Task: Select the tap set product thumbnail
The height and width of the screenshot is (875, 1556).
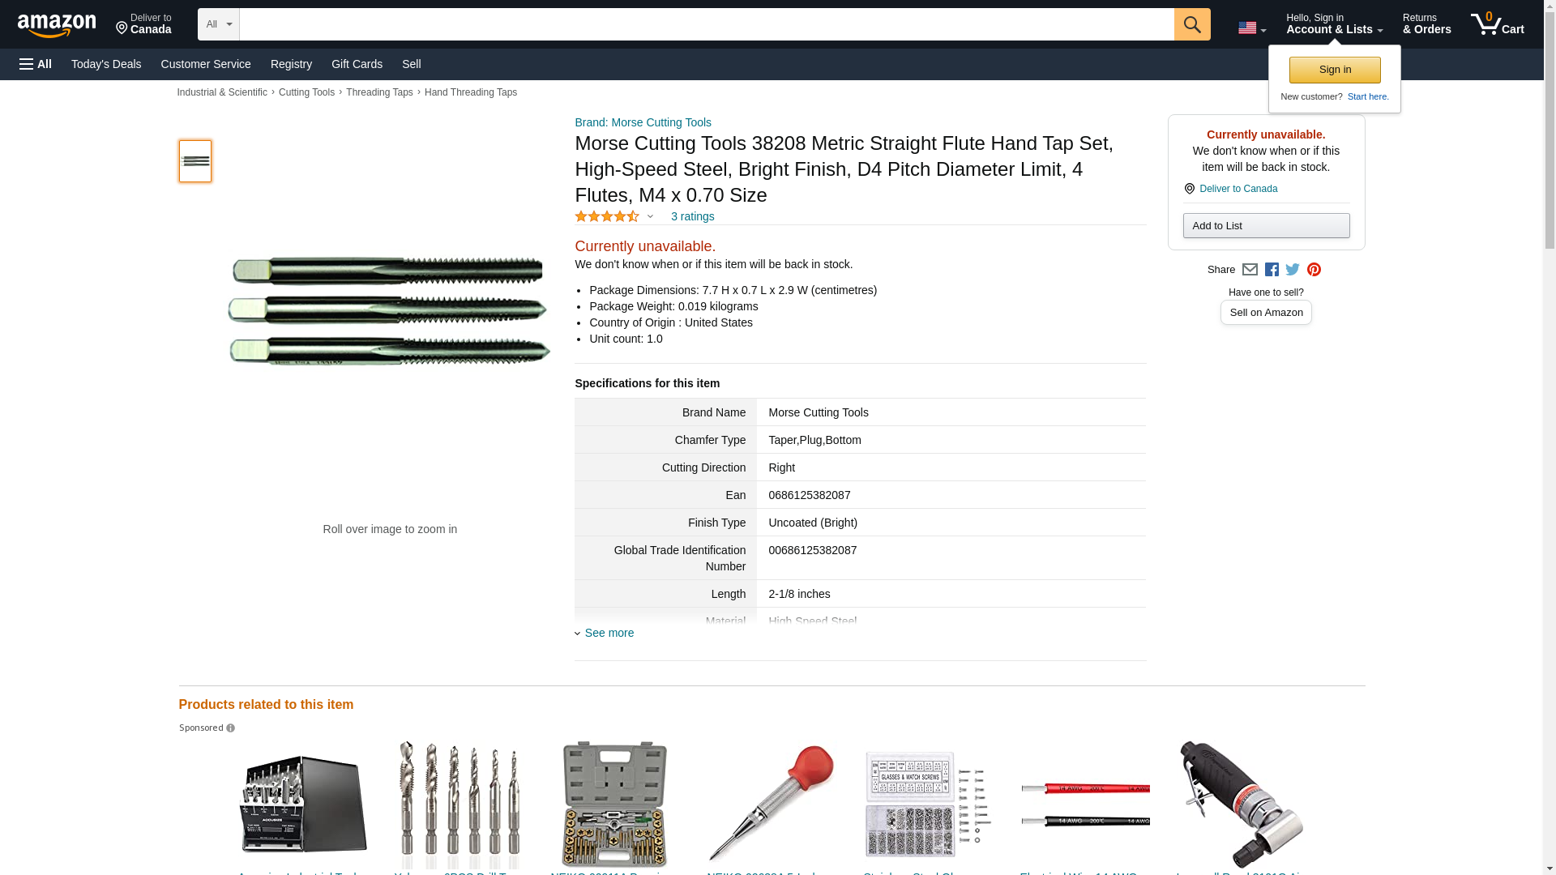Action: point(195,160)
